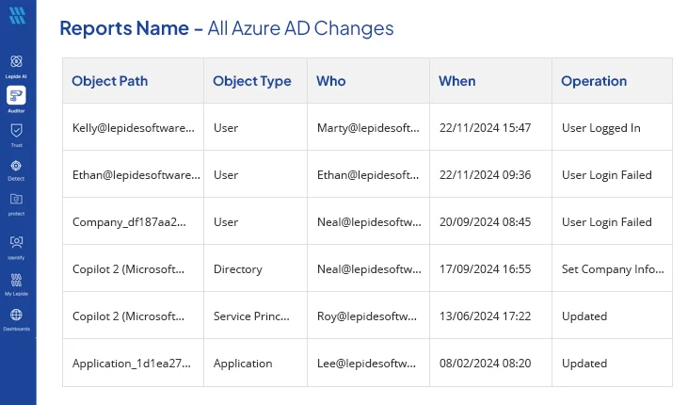Click the 22/11/2024 15:47 timestamp

[485, 128]
